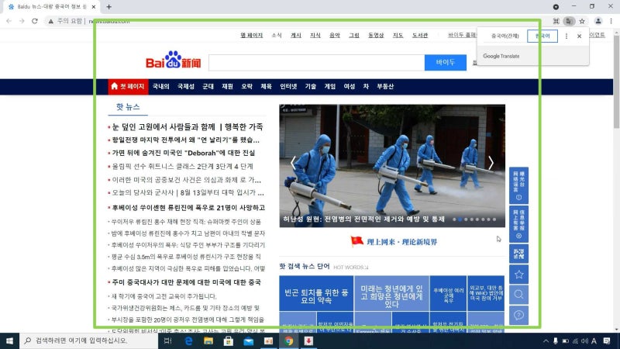Reload the page in Chrome
The width and height of the screenshot is (620, 349).
tap(35, 21)
